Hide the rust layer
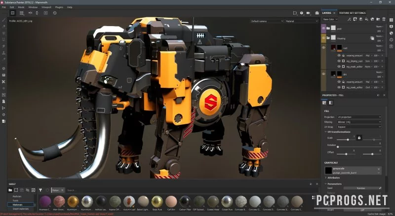The image size is (395, 216). click(323, 47)
